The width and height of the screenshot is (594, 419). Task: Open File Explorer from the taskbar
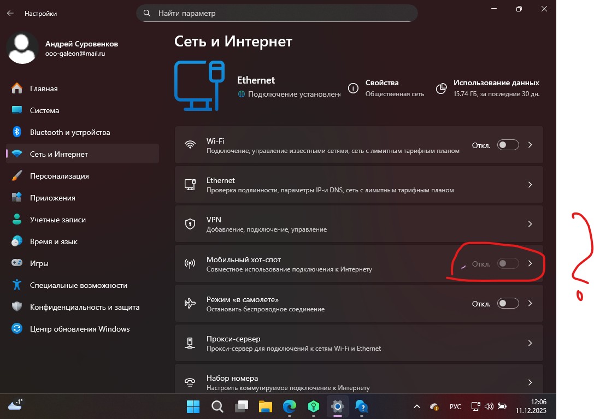[x=265, y=406]
